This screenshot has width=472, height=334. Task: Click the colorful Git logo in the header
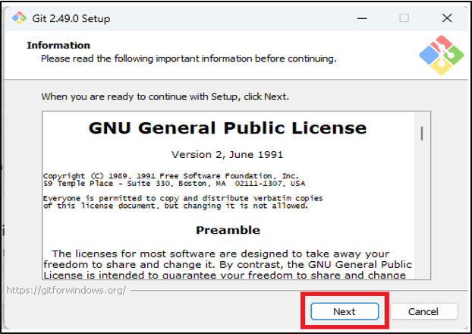(439, 55)
